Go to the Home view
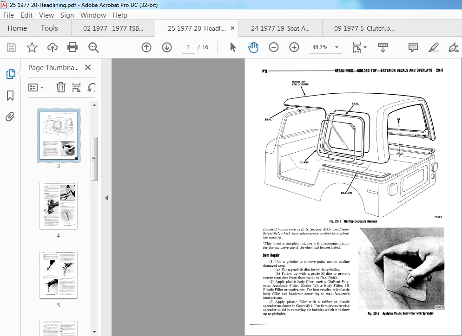The width and height of the screenshot is (462, 336). [17, 28]
